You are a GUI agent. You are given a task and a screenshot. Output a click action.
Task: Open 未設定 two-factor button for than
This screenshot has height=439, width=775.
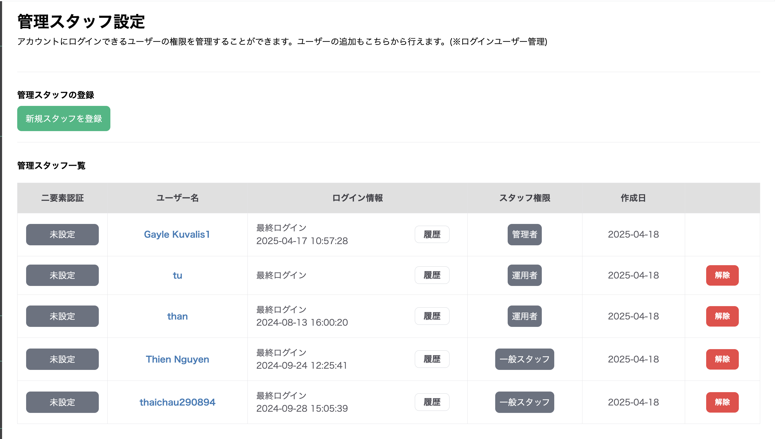62,316
